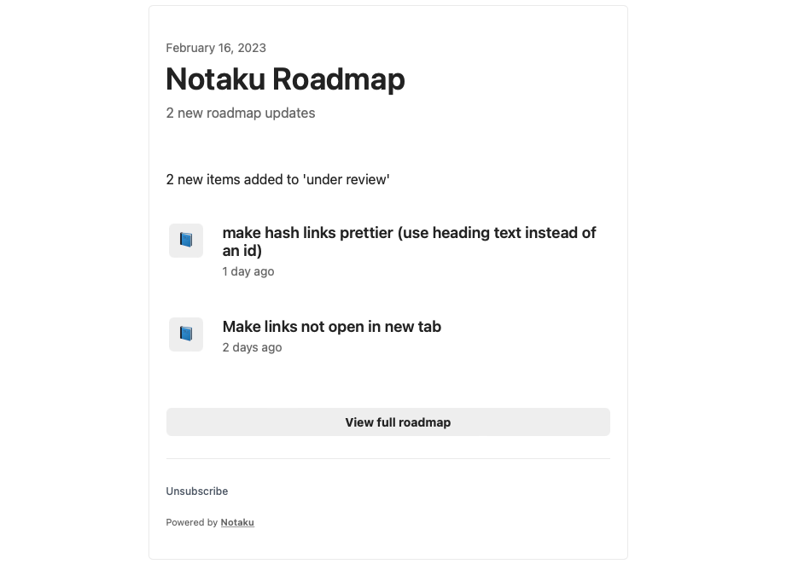Click the 'an id)' wrapped title line

tap(242, 251)
